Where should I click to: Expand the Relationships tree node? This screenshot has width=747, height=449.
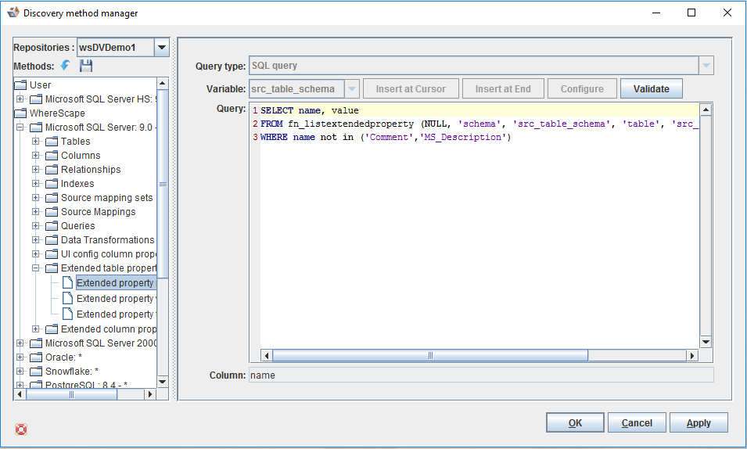(35, 170)
